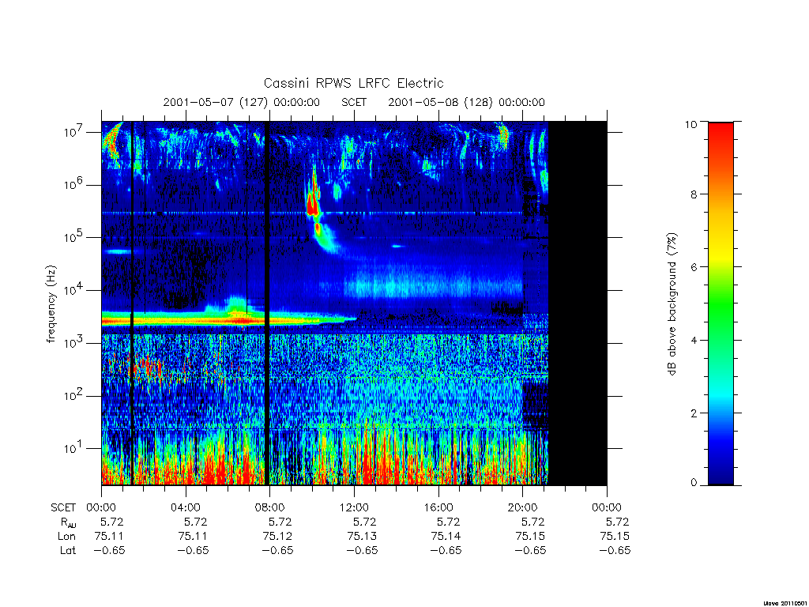The width and height of the screenshot is (809, 607).
Task: Click the 10^6 frequency tick label
Action: pos(74,184)
